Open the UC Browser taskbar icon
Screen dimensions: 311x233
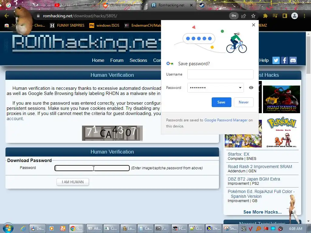tap(63, 228)
